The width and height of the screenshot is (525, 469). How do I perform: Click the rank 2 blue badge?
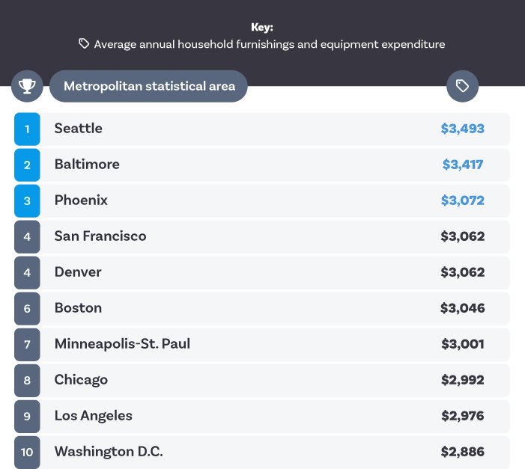(x=27, y=165)
